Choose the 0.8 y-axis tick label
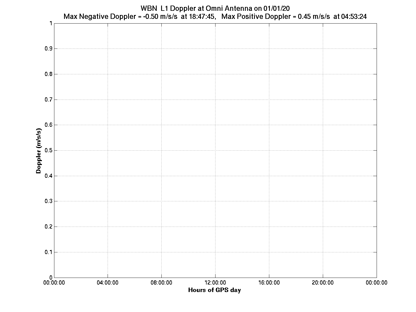The image size is (416, 312). 48,74
